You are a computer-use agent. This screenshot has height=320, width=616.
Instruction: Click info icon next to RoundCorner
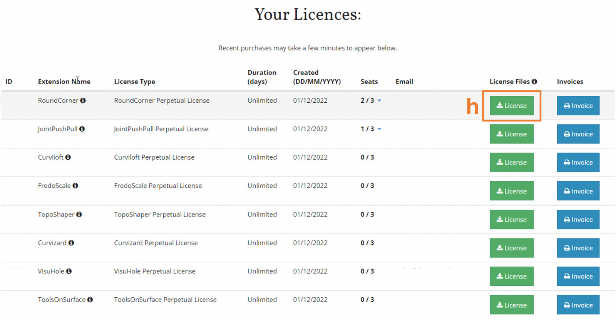coord(83,100)
